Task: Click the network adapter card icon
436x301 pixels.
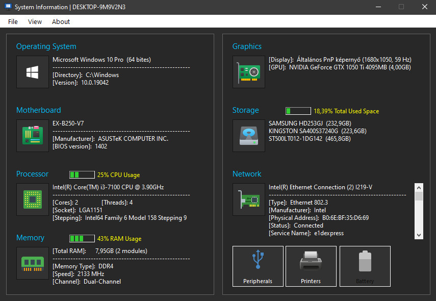Action: [249, 199]
